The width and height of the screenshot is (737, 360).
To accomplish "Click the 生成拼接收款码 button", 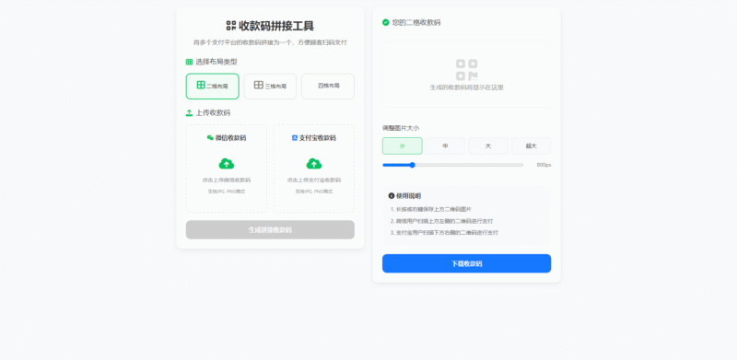I will tap(270, 230).
